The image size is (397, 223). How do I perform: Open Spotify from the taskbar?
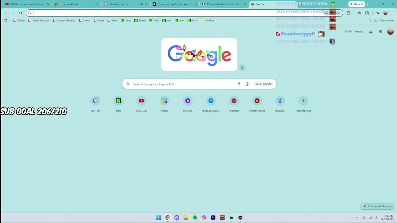[195, 218]
